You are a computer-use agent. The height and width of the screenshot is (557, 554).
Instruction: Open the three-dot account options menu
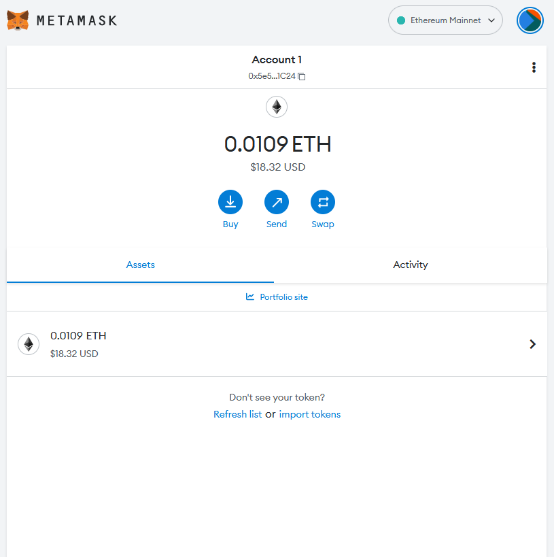pyautogui.click(x=534, y=67)
